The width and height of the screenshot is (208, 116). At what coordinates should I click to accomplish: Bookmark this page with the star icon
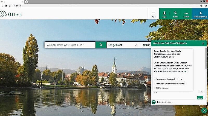pos(201,6)
